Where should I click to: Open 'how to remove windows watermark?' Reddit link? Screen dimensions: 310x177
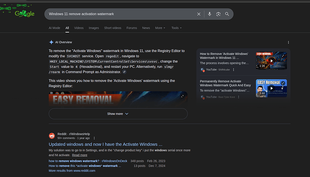[x=88, y=161]
